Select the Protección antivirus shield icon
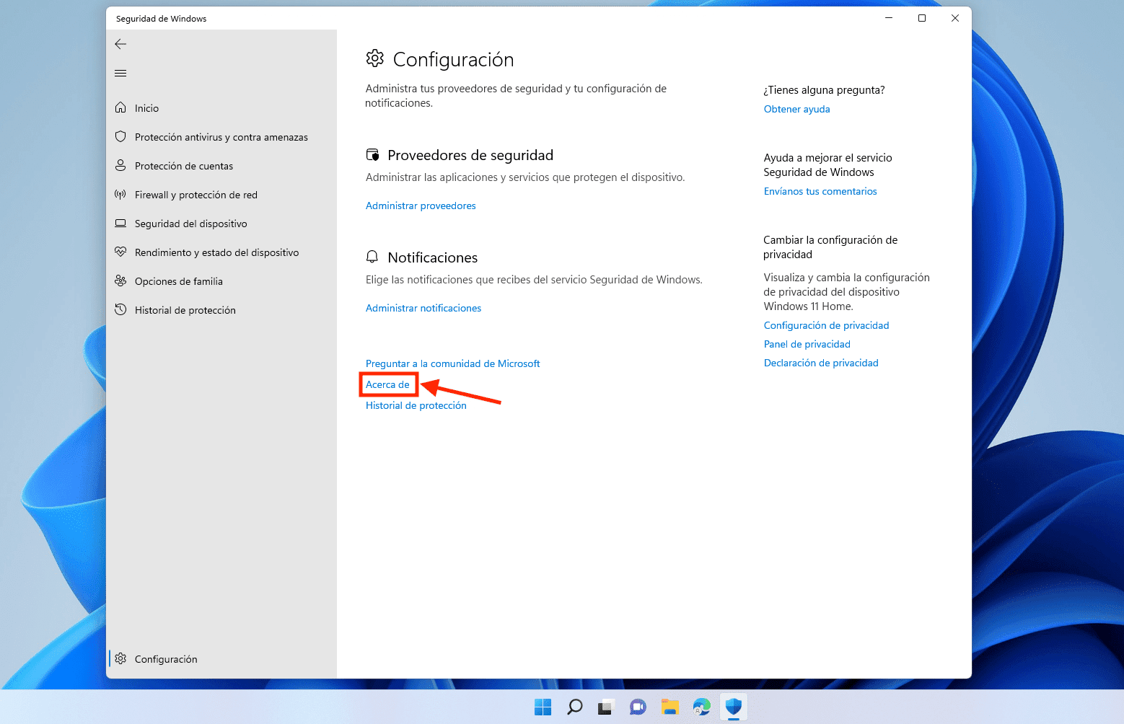This screenshot has width=1124, height=724. 121,136
